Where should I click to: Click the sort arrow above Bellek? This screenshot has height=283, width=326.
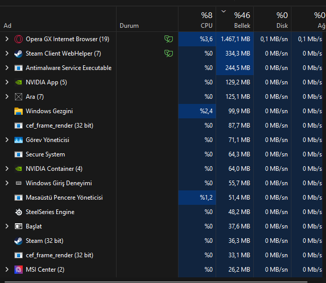223,11
